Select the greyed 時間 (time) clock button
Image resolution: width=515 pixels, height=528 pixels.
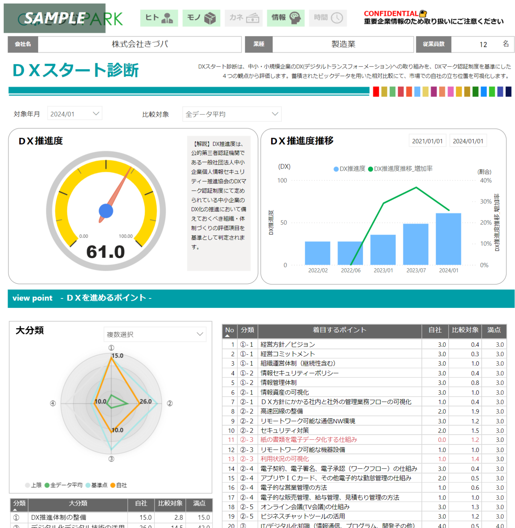[328, 18]
